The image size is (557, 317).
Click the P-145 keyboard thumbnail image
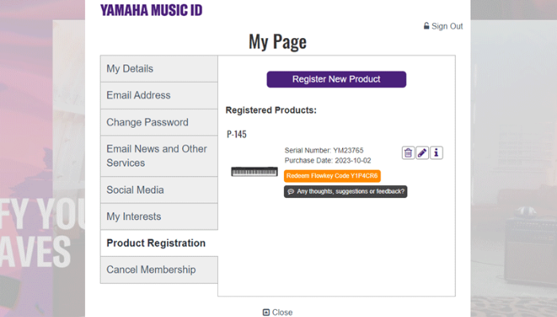pos(255,172)
